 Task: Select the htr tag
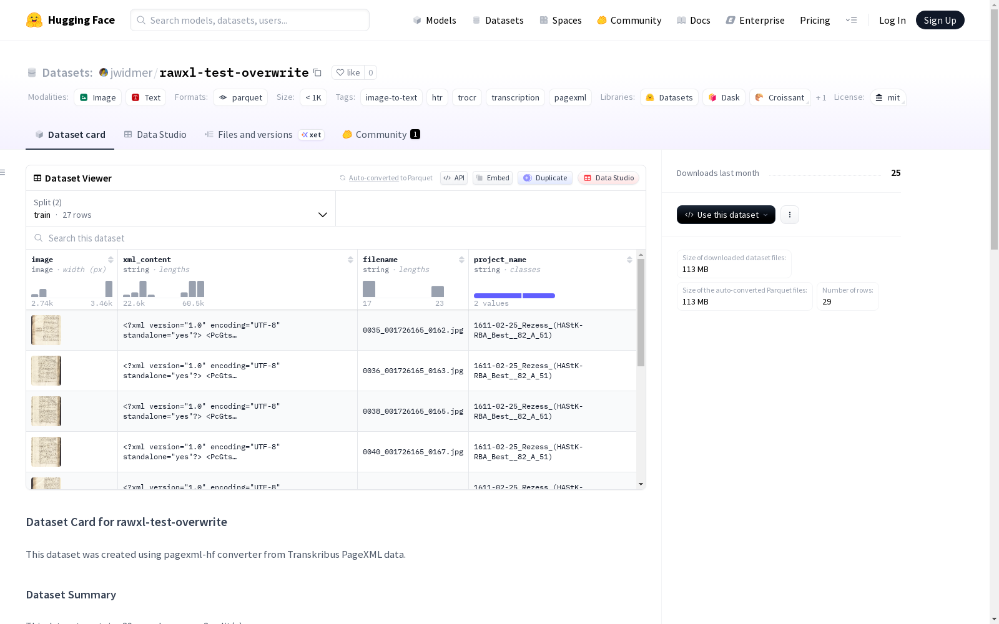437,97
